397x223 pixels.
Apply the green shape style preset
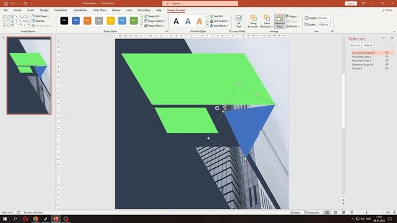coord(134,20)
